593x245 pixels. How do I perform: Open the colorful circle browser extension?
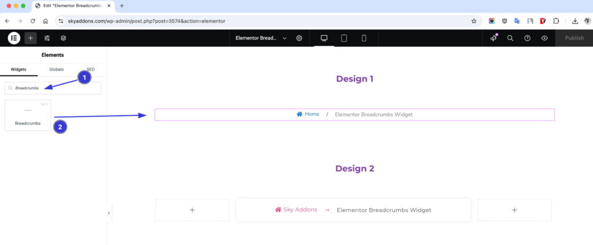tap(492, 21)
